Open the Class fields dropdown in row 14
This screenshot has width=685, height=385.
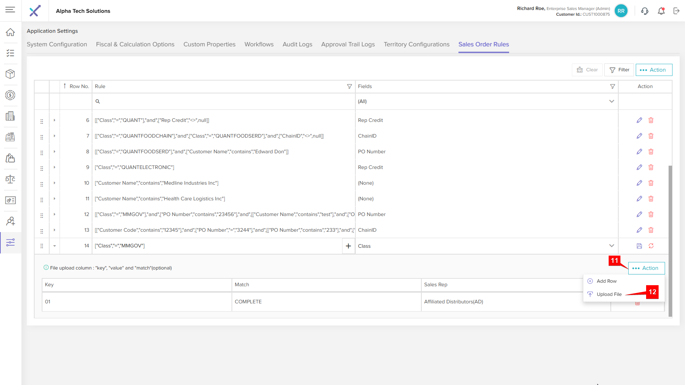[612, 246]
